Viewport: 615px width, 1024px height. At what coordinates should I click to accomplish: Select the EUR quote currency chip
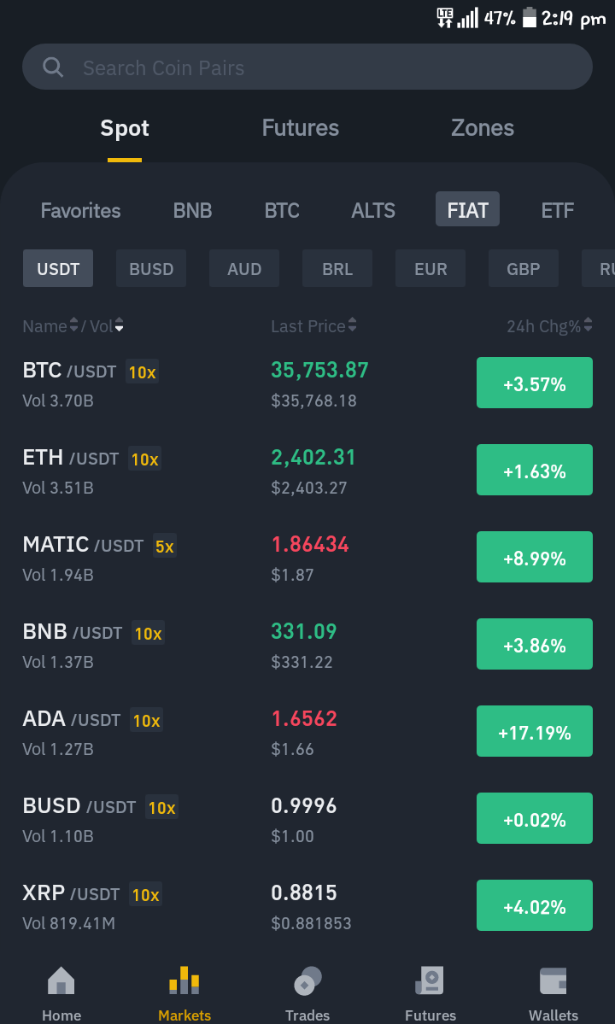[430, 268]
